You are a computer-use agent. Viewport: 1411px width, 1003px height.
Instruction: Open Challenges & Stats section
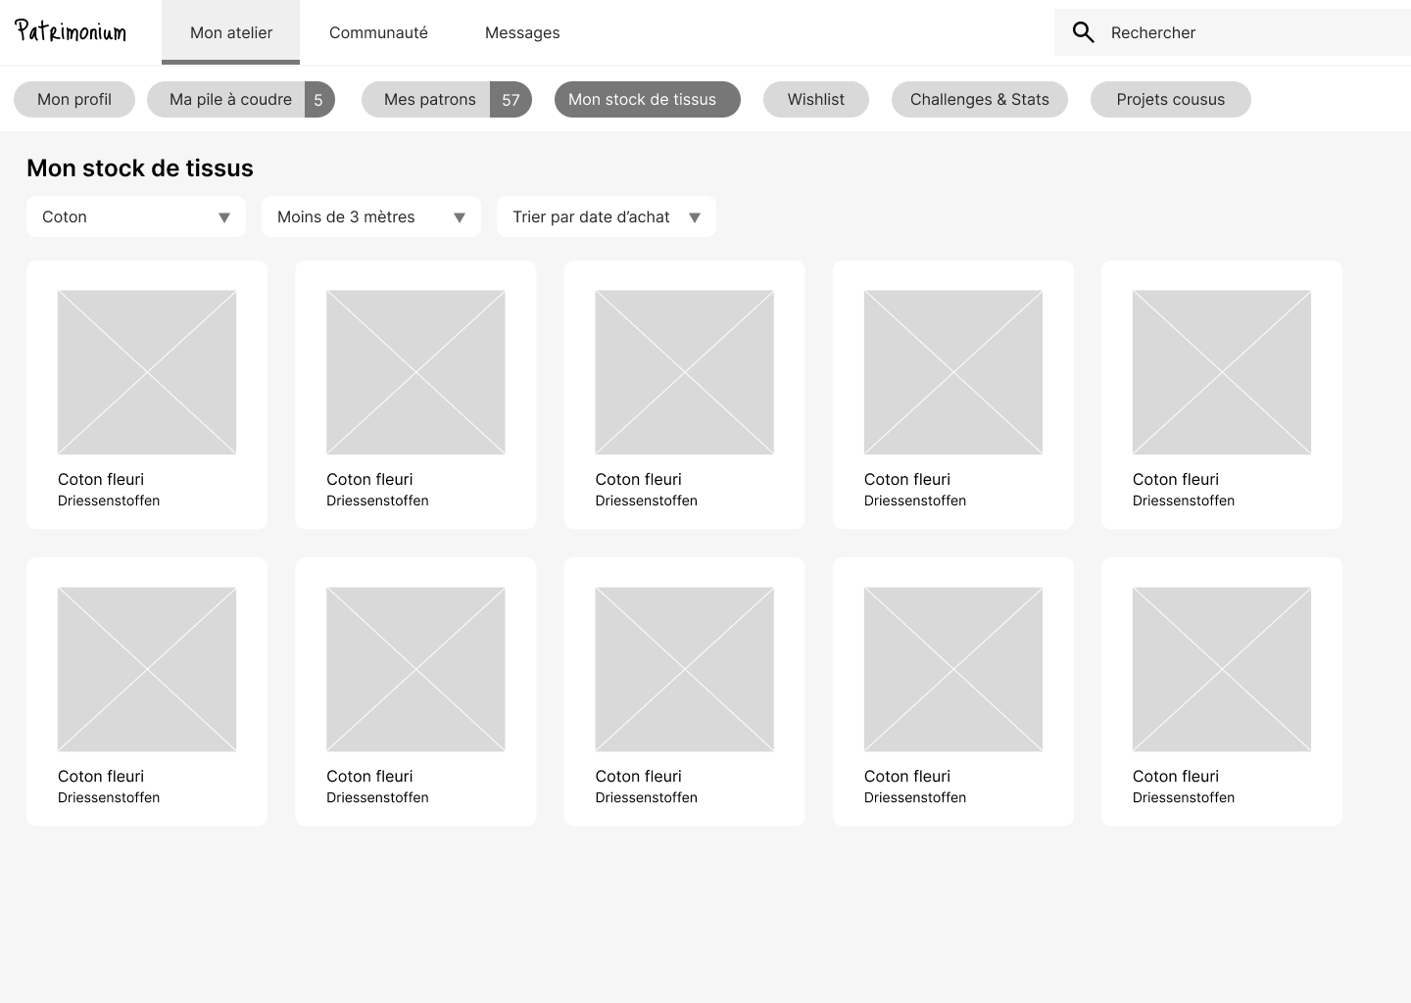tap(979, 100)
